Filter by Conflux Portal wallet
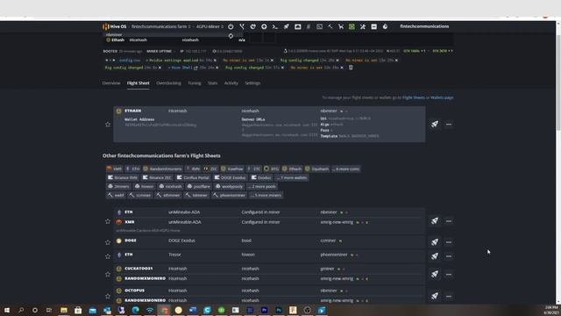Viewport: 561px width, 316px height. click(x=193, y=177)
